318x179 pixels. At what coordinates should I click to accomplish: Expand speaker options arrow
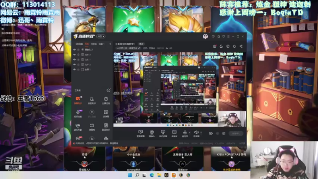[201, 133]
